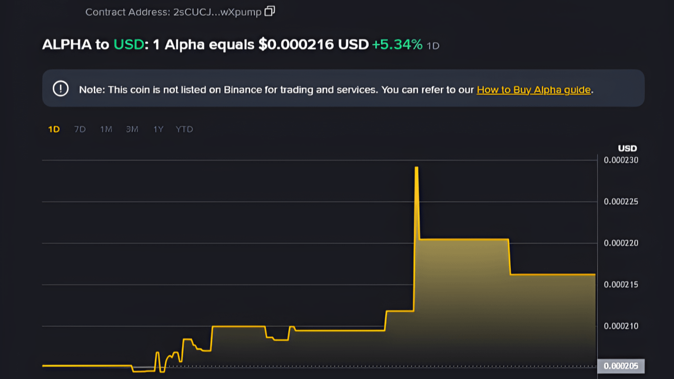
Task: Open the How to Buy Alpha guide
Action: (x=533, y=89)
